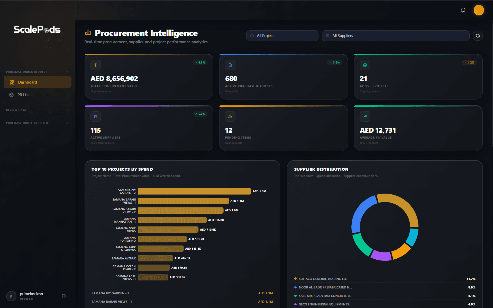Click the Samana Golf Views bar
This screenshot has height=308, width=493.
pyautogui.click(x=168, y=229)
